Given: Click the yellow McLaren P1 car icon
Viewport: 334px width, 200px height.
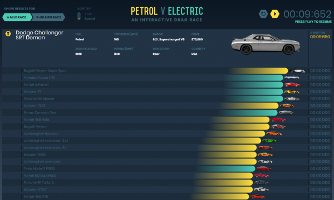Looking at the screenshot, I should [292, 91].
